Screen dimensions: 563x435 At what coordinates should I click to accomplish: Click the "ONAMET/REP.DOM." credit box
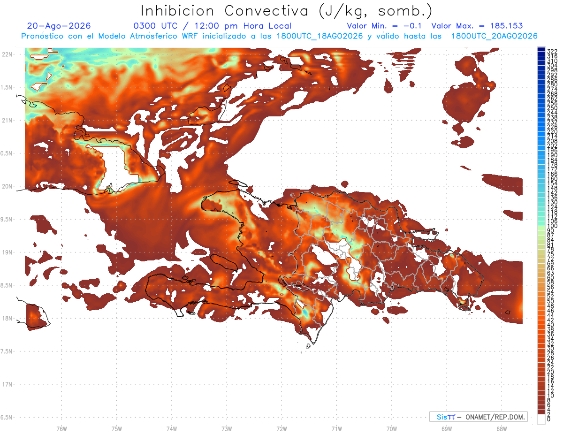tap(478, 417)
